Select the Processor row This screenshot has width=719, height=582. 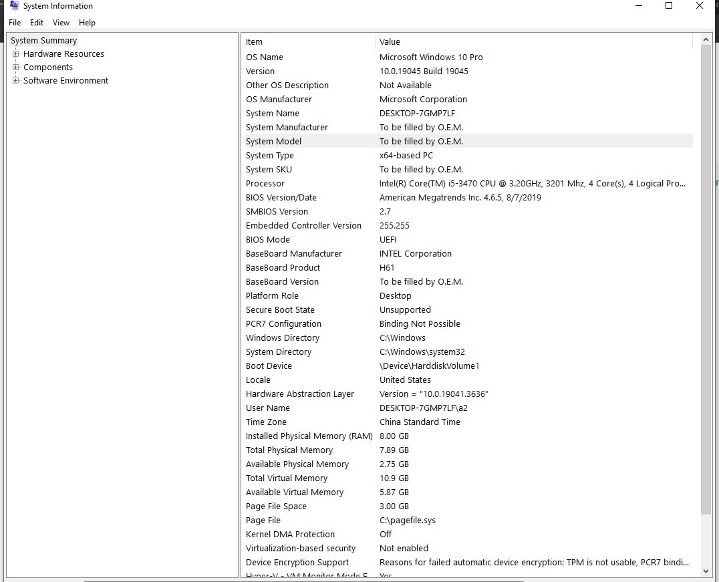(467, 184)
